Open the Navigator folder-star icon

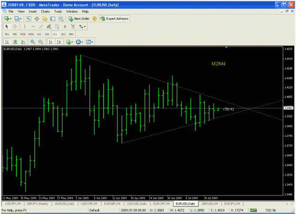45,18
